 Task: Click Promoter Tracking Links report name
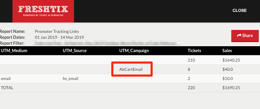(x=57, y=31)
